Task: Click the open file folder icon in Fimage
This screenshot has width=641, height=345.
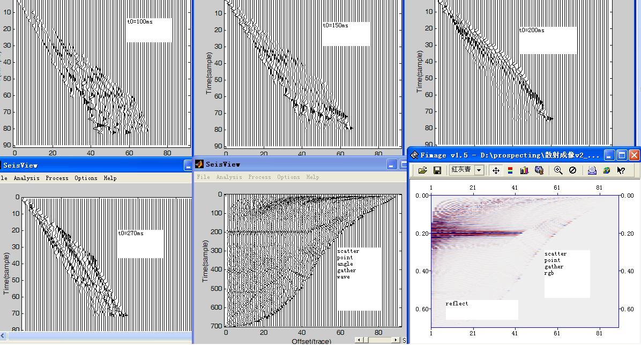Action: 422,170
